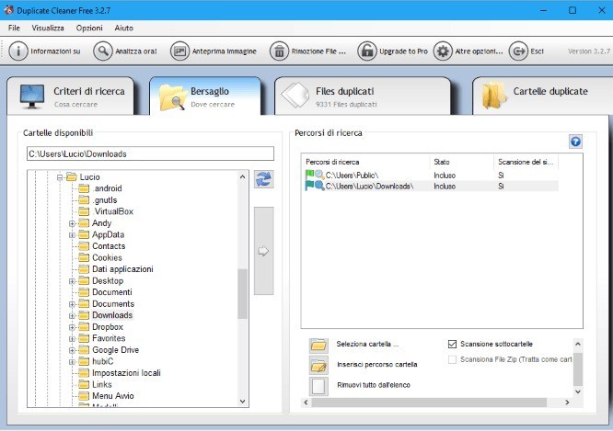
Task: Click the blue help question mark icon
Action: click(x=575, y=142)
